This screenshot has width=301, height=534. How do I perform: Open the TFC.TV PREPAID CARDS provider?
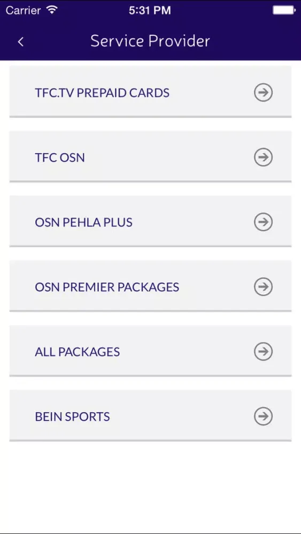pyautogui.click(x=150, y=92)
